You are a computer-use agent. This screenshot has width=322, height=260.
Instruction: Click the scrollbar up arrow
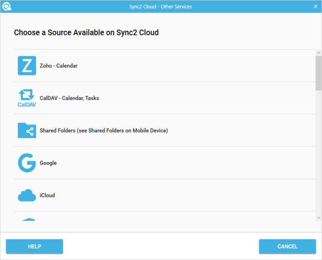point(319,53)
